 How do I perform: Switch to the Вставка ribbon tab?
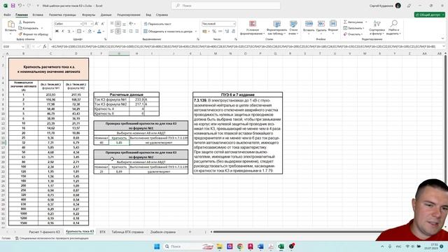click(38, 15)
